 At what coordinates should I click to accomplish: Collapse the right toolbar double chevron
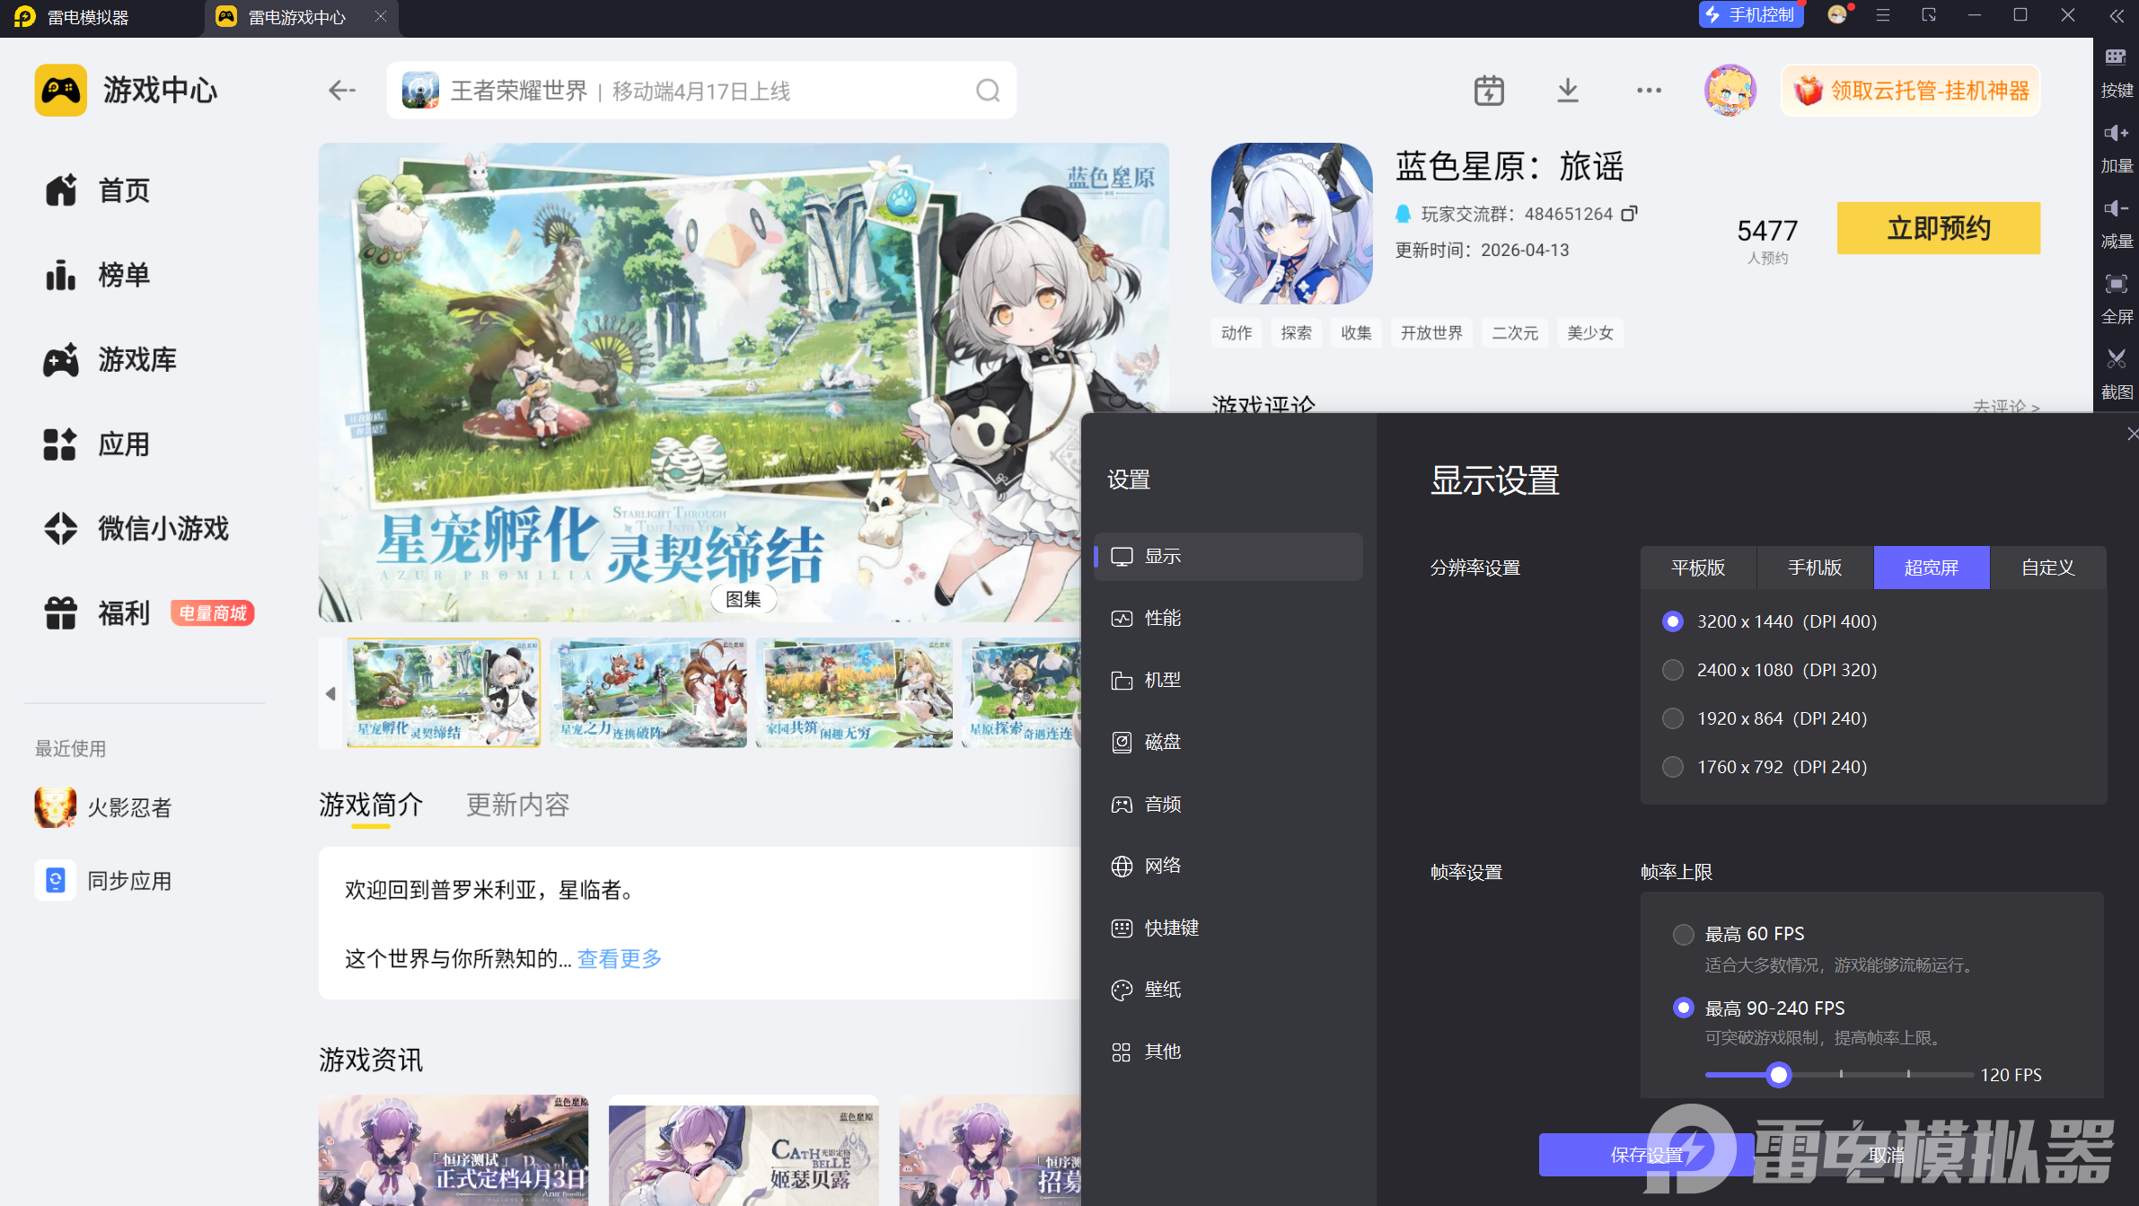[x=2117, y=16]
